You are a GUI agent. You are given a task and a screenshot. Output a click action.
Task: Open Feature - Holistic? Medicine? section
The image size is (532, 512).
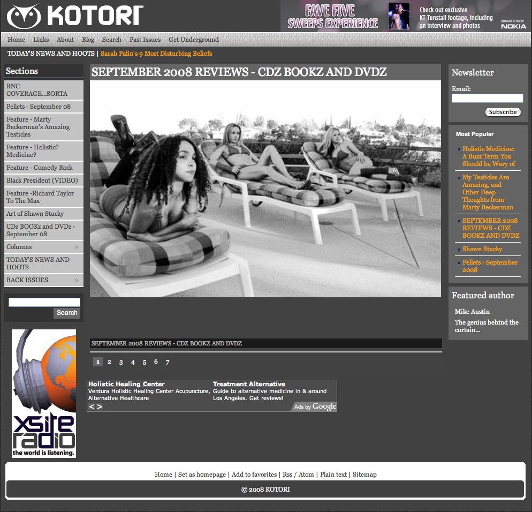(44, 151)
